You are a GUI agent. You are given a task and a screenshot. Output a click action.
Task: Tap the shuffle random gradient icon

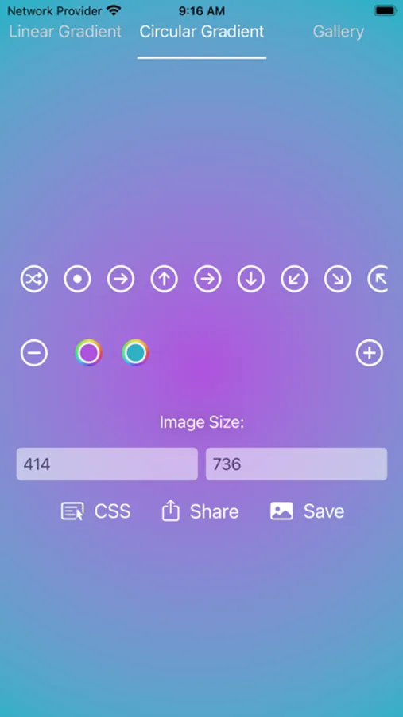click(x=33, y=279)
